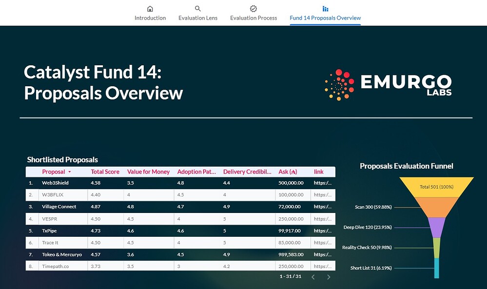Click orange Scan funnel segment
This screenshot has height=289, width=487.
point(436,207)
